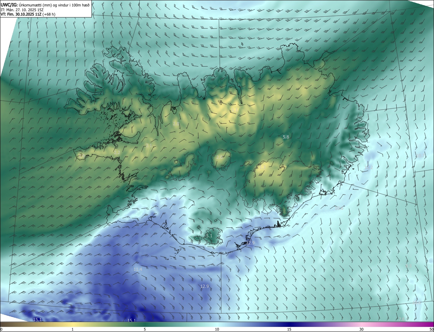The width and height of the screenshot is (434, 332).
Task: Click the 12.9 label beside the black coastal islets
Action: (250, 243)
